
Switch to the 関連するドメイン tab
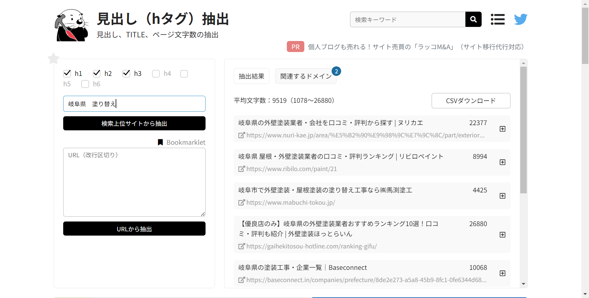tap(306, 76)
